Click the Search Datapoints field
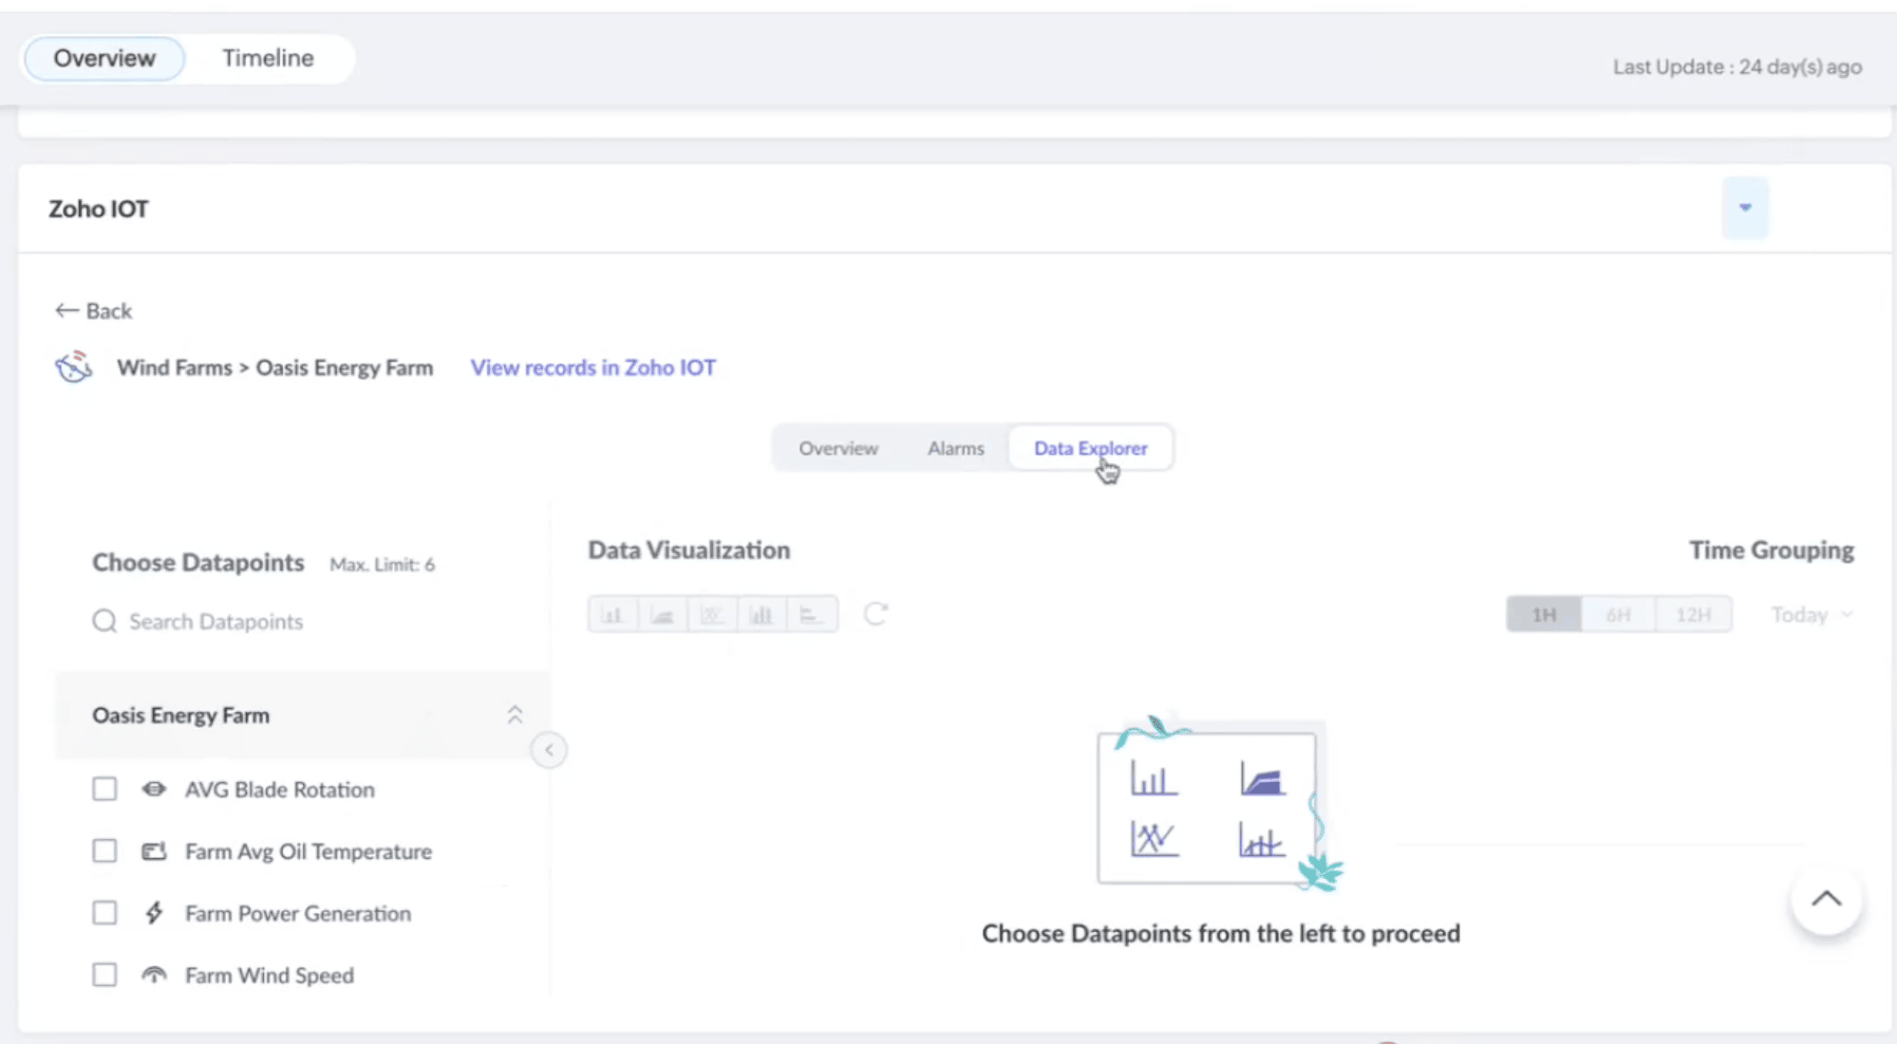The height and width of the screenshot is (1044, 1897). pos(216,622)
